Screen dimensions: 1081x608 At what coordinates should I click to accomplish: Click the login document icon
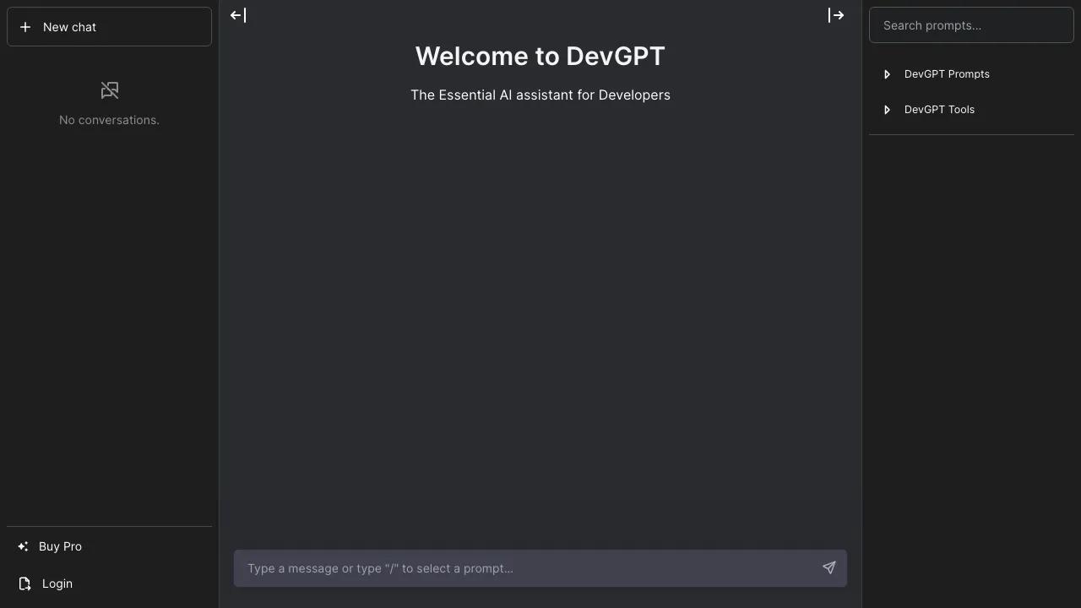pyautogui.click(x=24, y=584)
